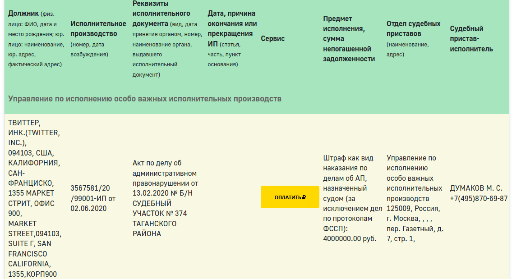Click the ruble icon on the pay button
Viewport: 512px width, 279px height.
(x=304, y=197)
